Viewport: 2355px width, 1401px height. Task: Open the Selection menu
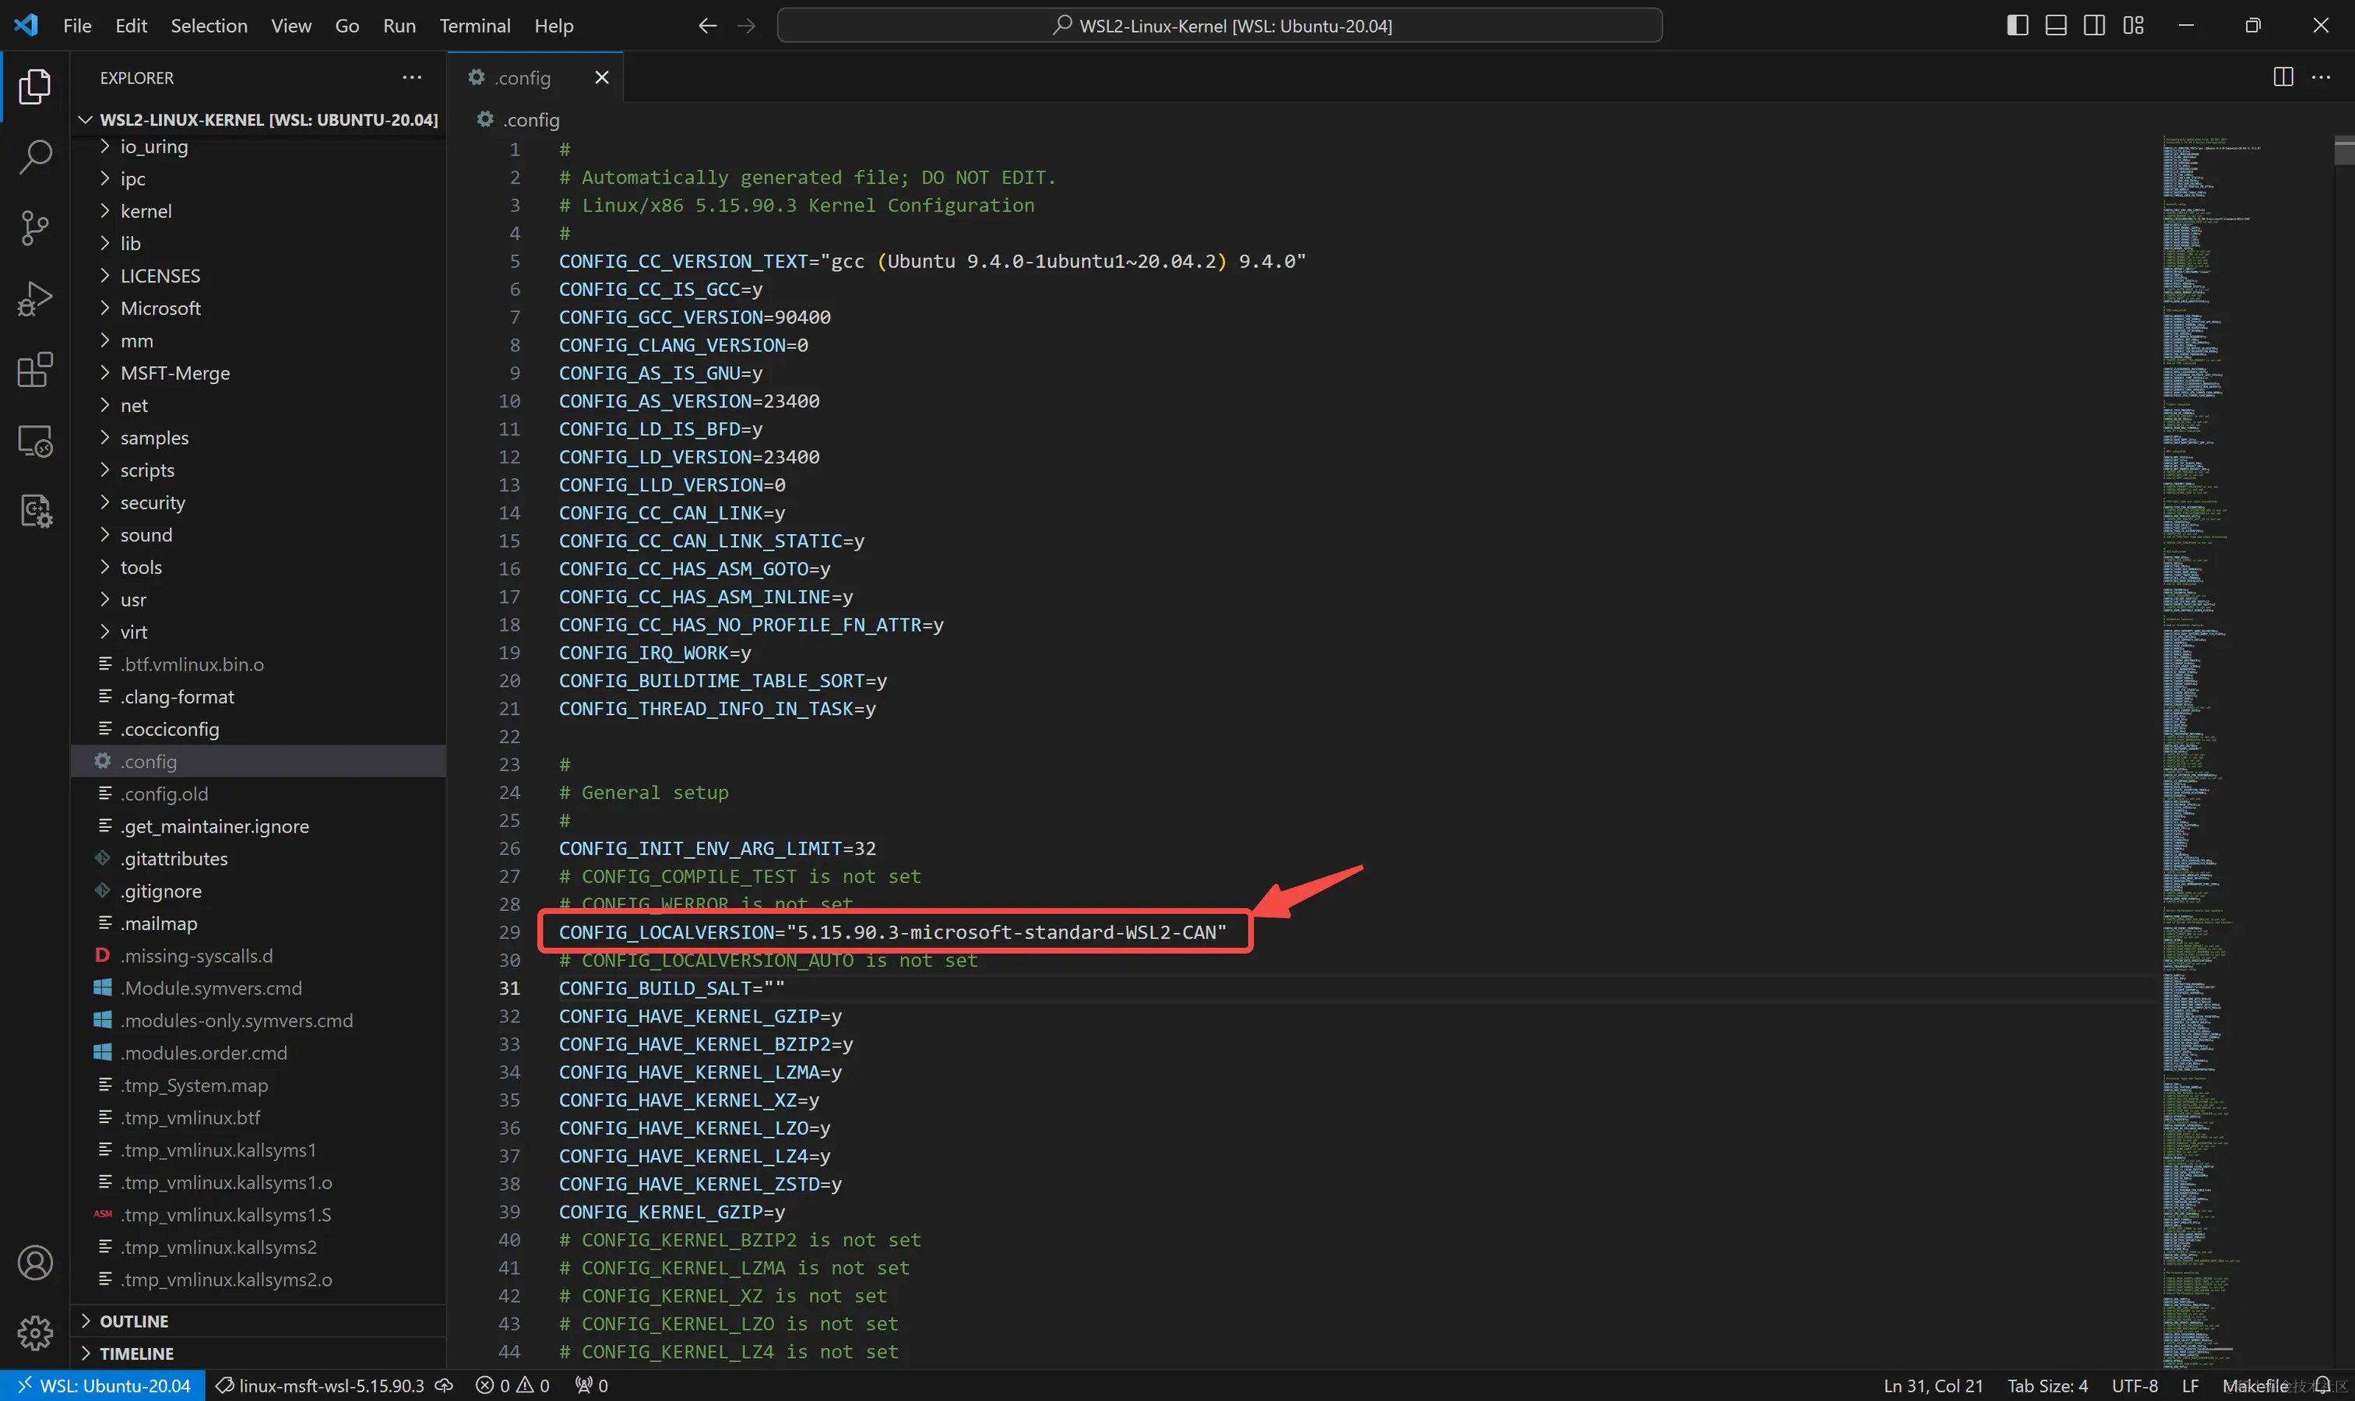click(209, 26)
